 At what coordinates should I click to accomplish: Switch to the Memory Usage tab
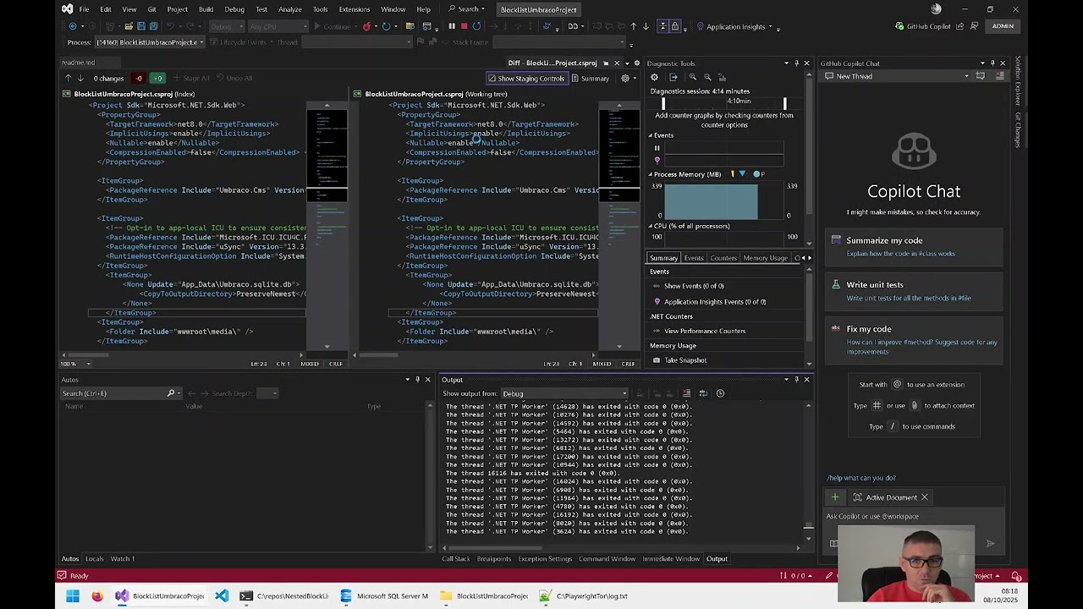(x=765, y=258)
